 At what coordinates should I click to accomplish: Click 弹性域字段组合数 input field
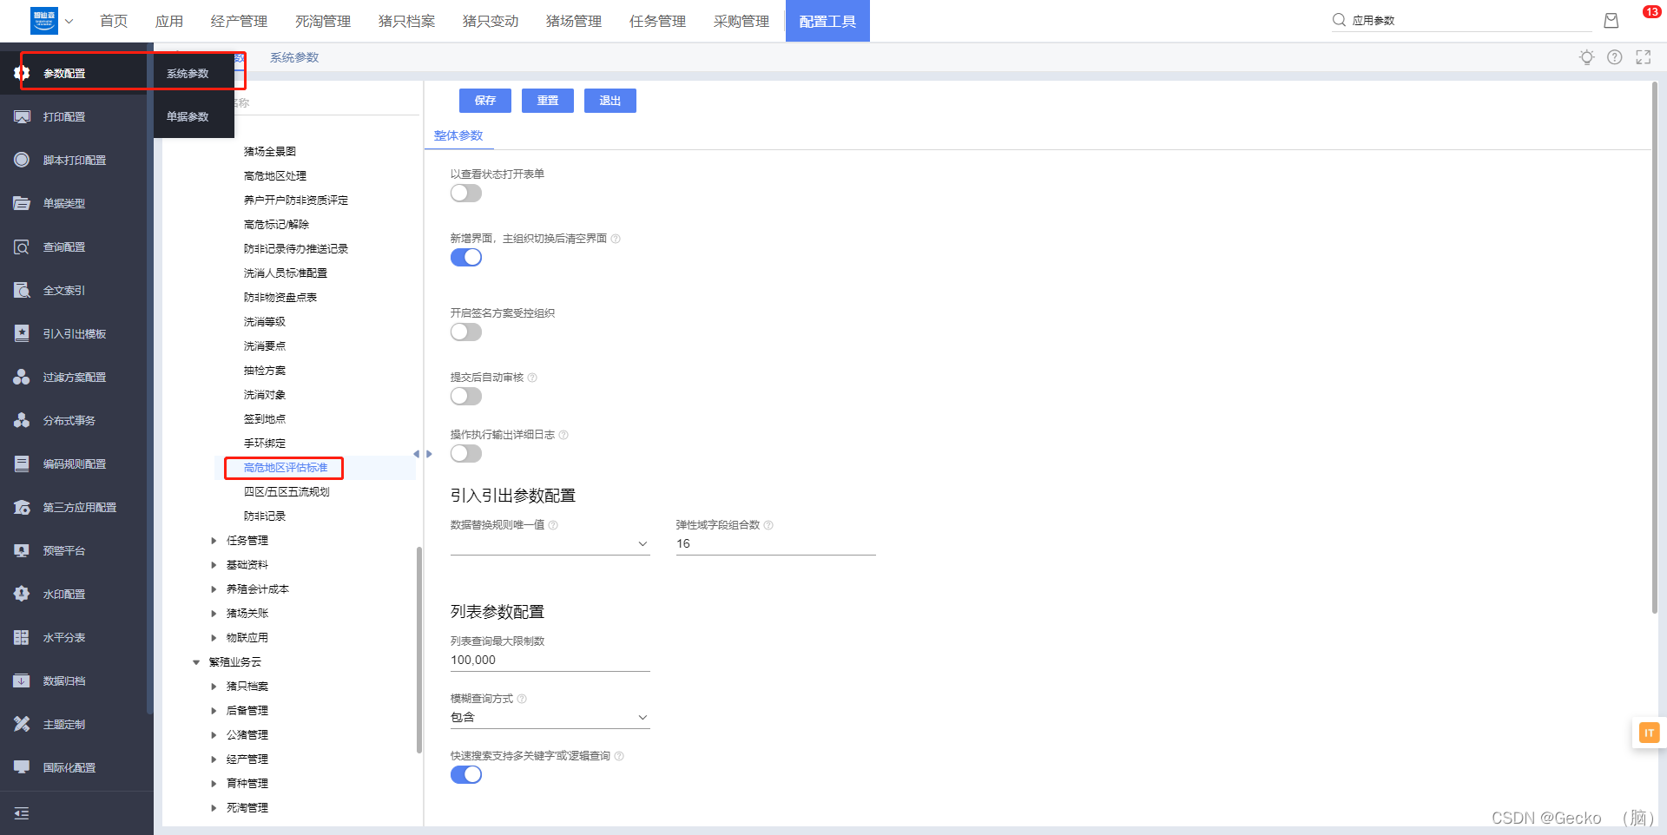(775, 544)
